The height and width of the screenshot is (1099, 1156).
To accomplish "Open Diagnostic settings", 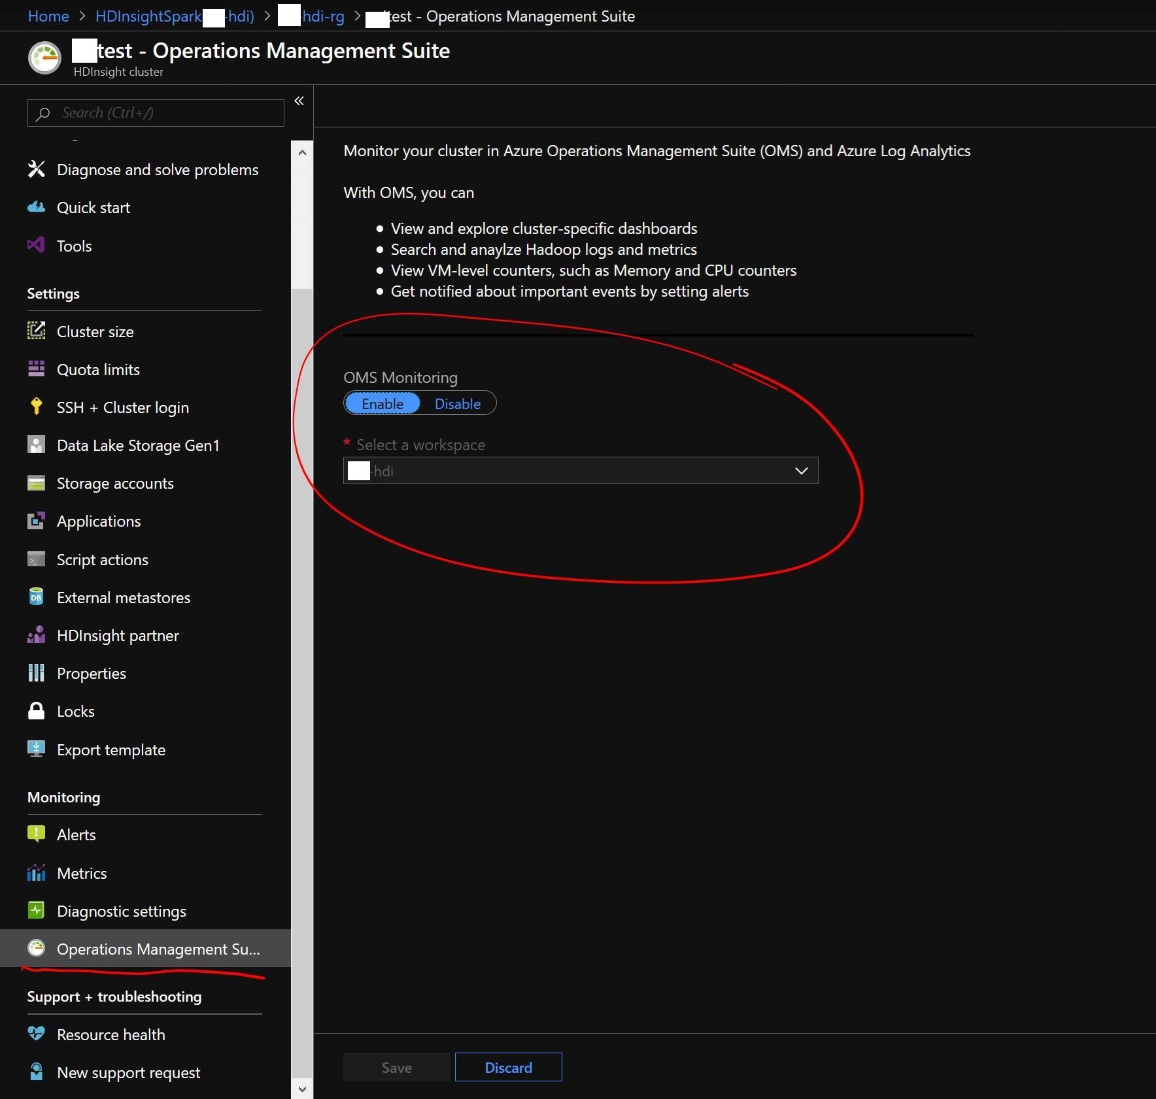I will [x=120, y=911].
